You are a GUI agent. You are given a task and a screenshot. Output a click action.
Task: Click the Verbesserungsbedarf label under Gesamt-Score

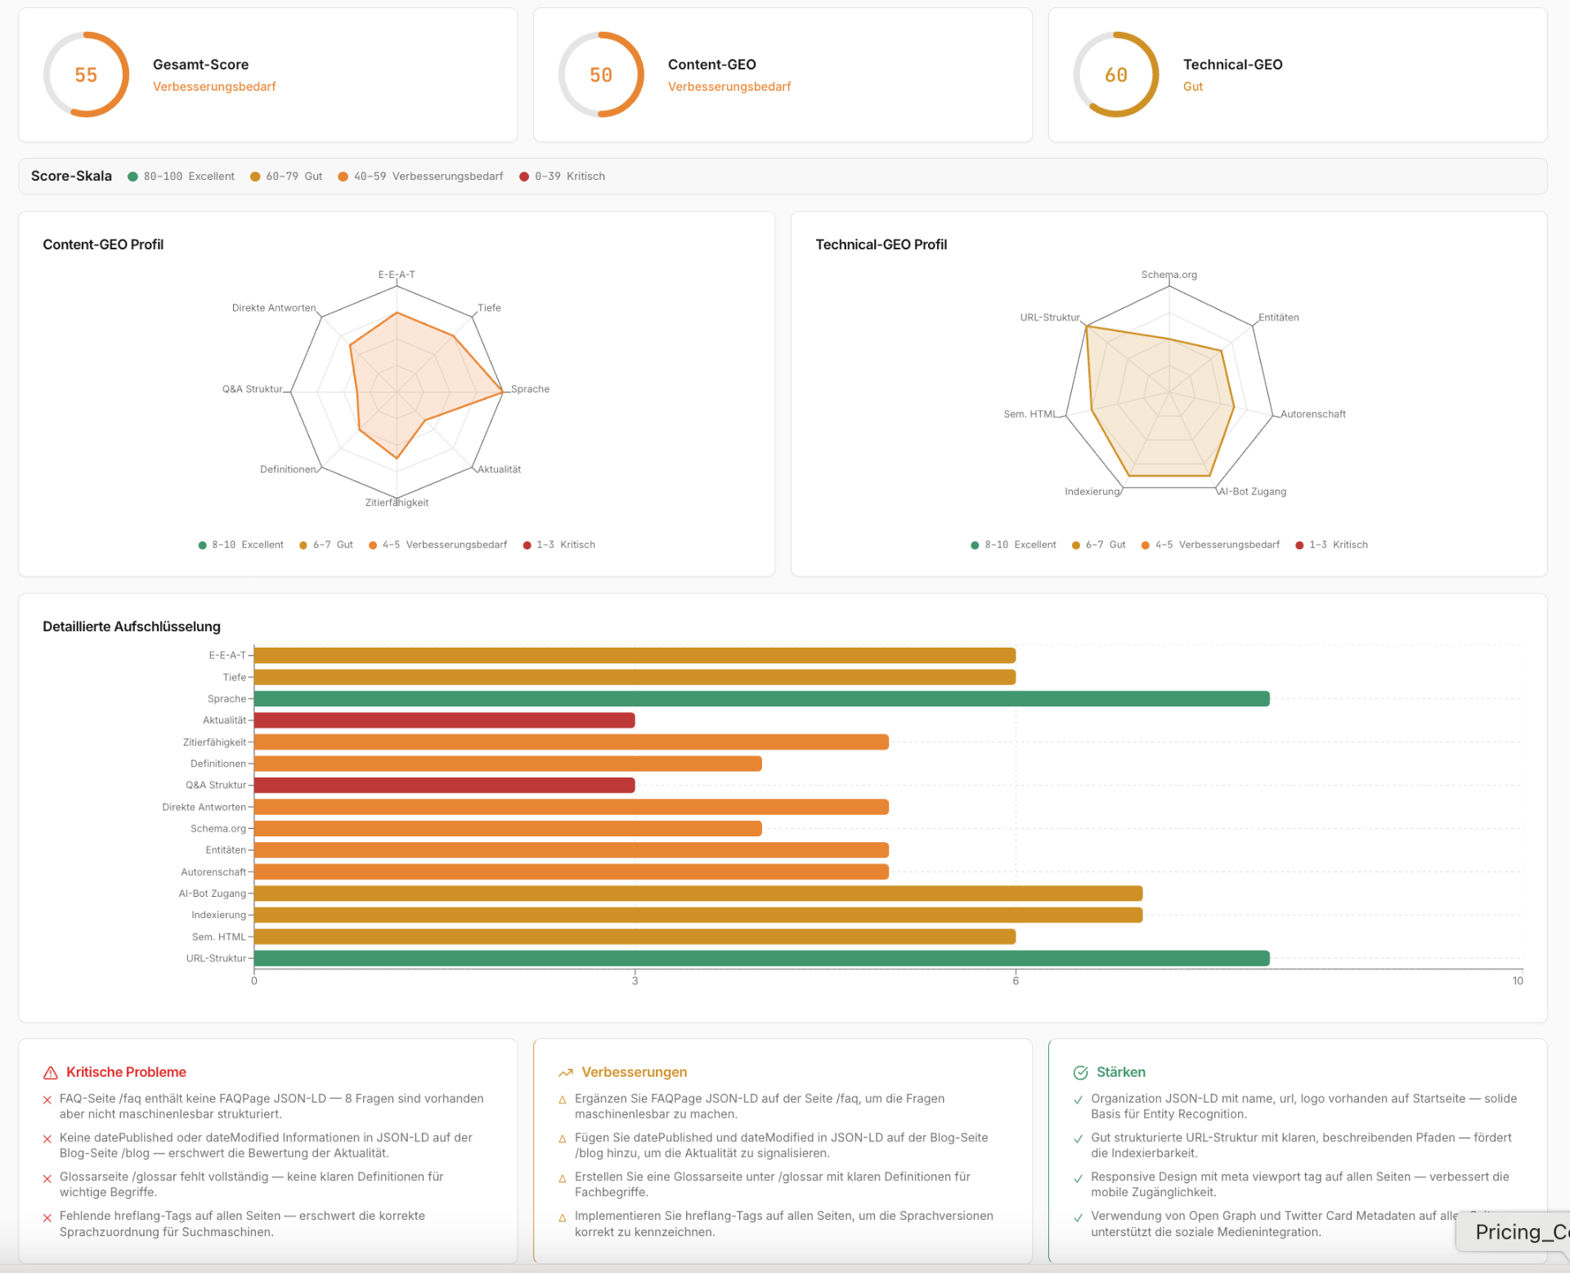click(214, 87)
